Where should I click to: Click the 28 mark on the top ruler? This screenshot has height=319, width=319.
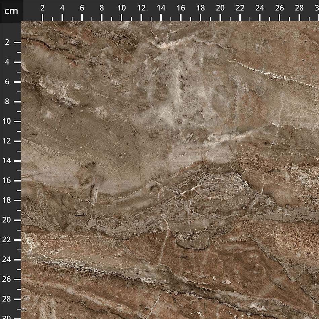click(299, 8)
